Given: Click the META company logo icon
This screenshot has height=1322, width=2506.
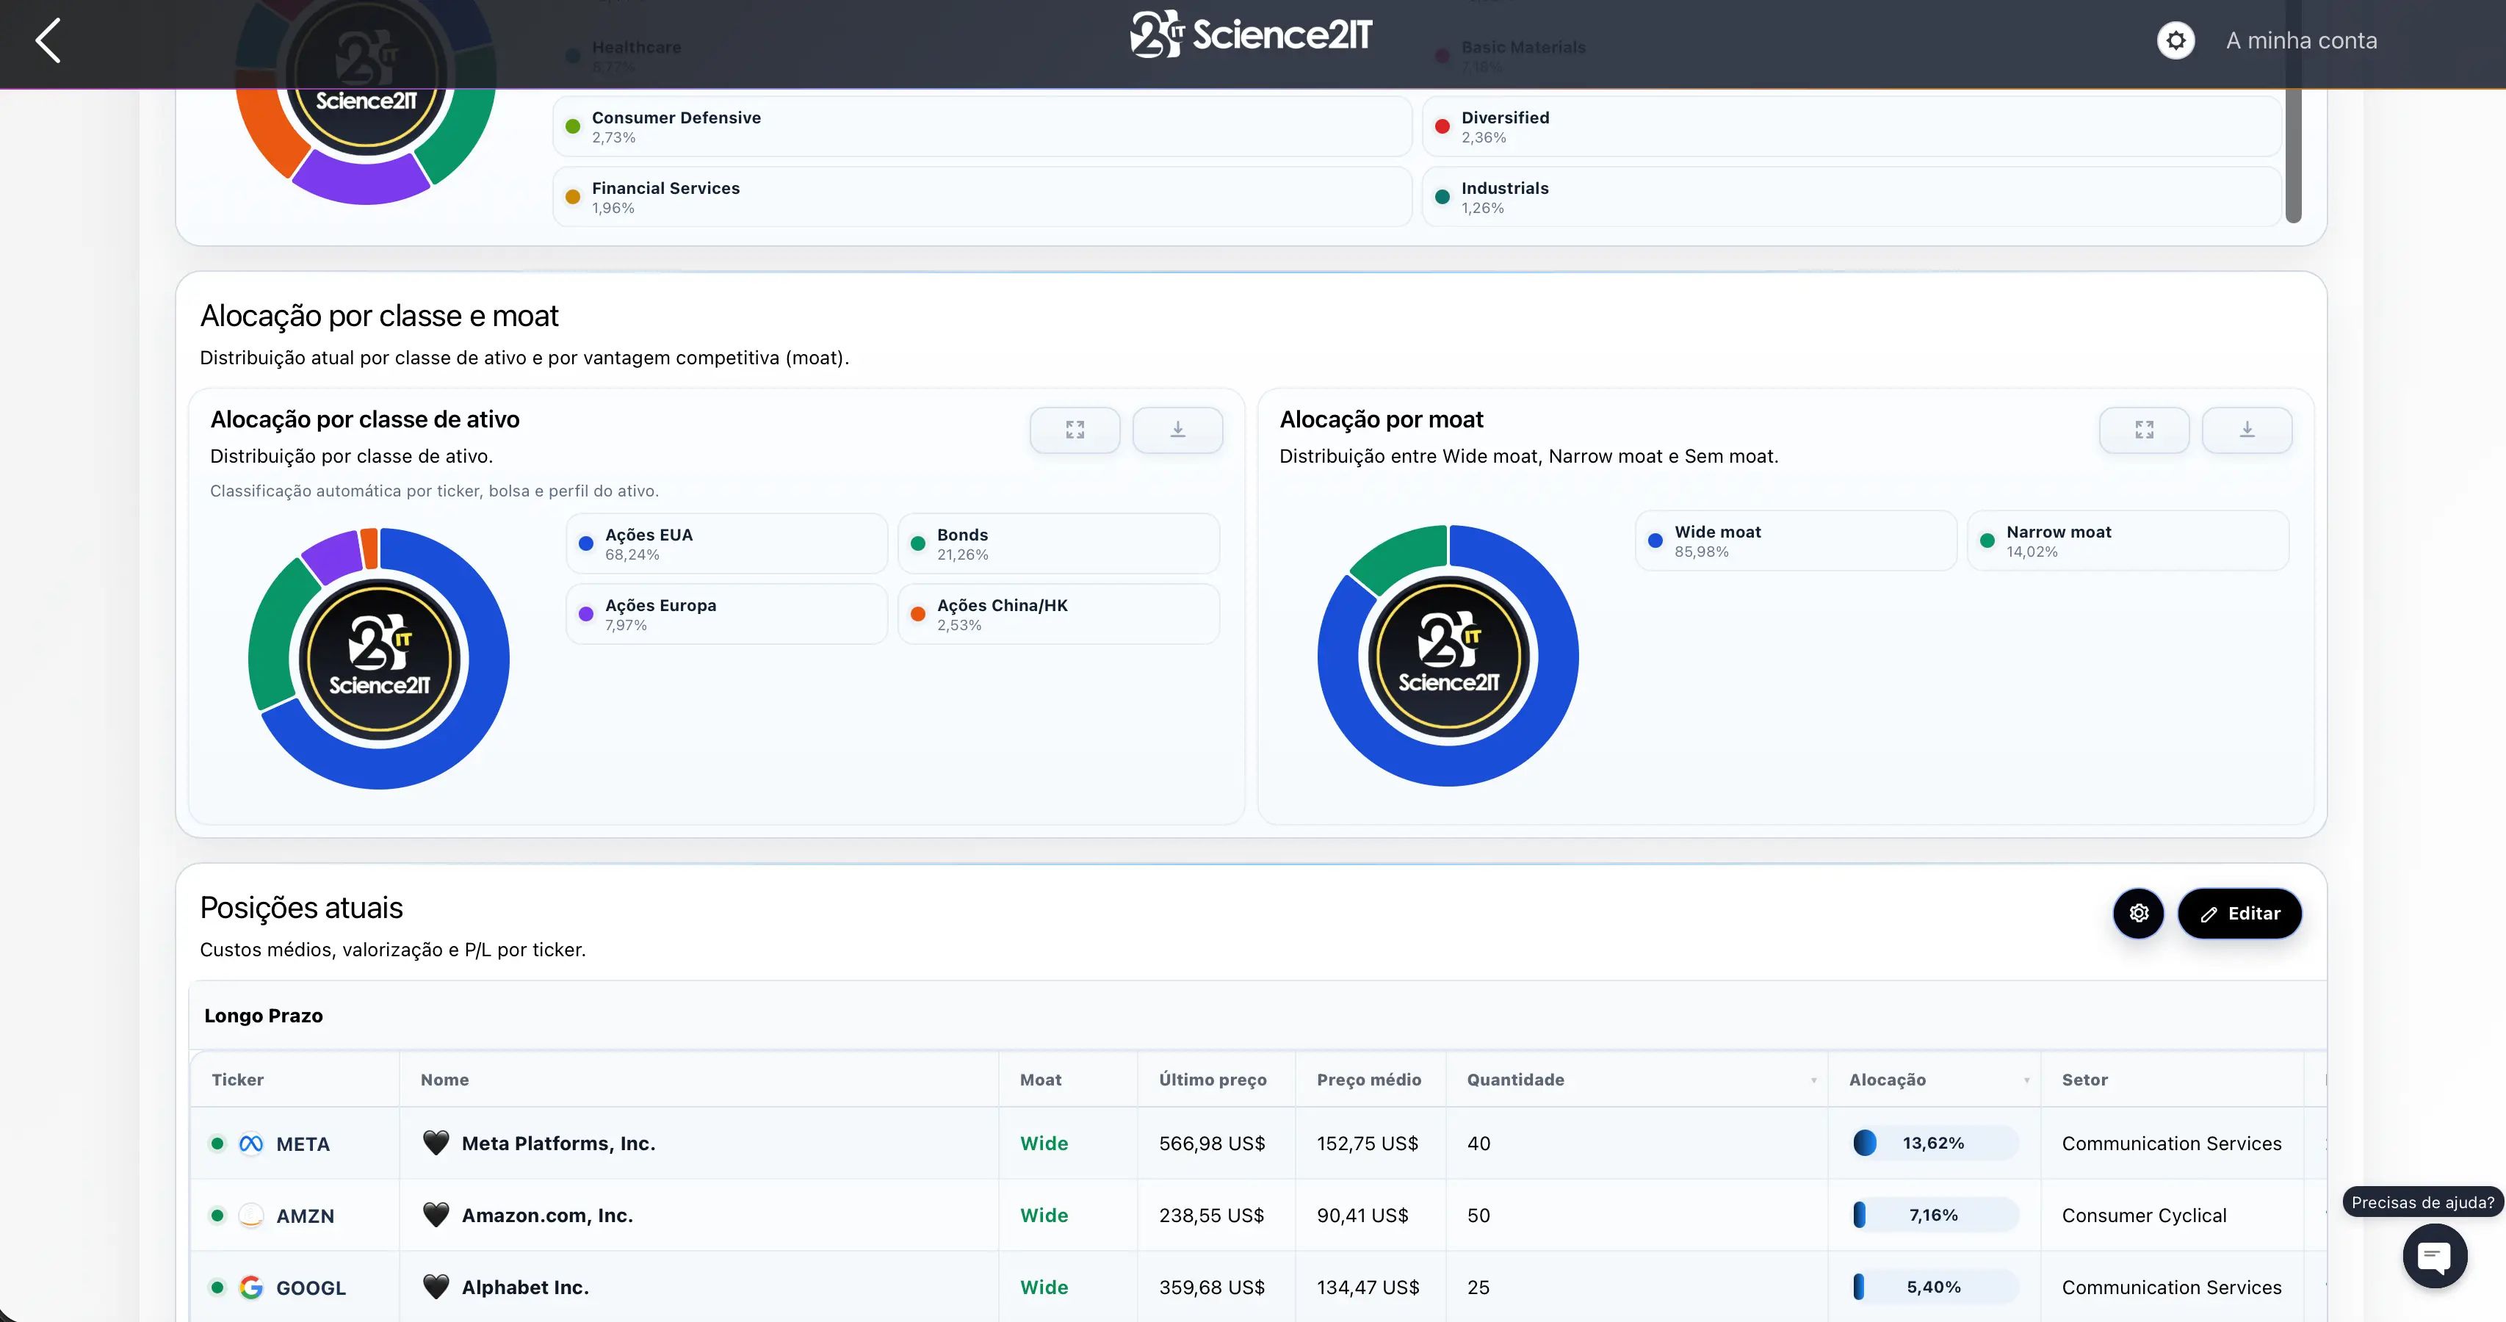Looking at the screenshot, I should 251,1144.
